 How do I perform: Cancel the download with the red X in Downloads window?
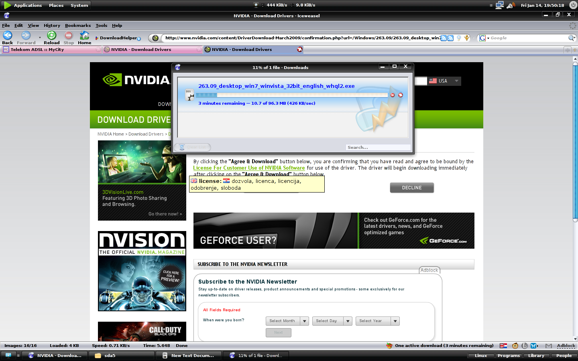pyautogui.click(x=400, y=95)
